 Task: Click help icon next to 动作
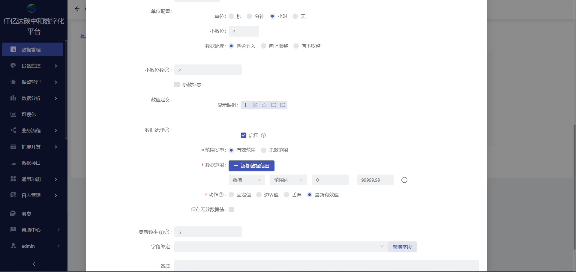221,195
